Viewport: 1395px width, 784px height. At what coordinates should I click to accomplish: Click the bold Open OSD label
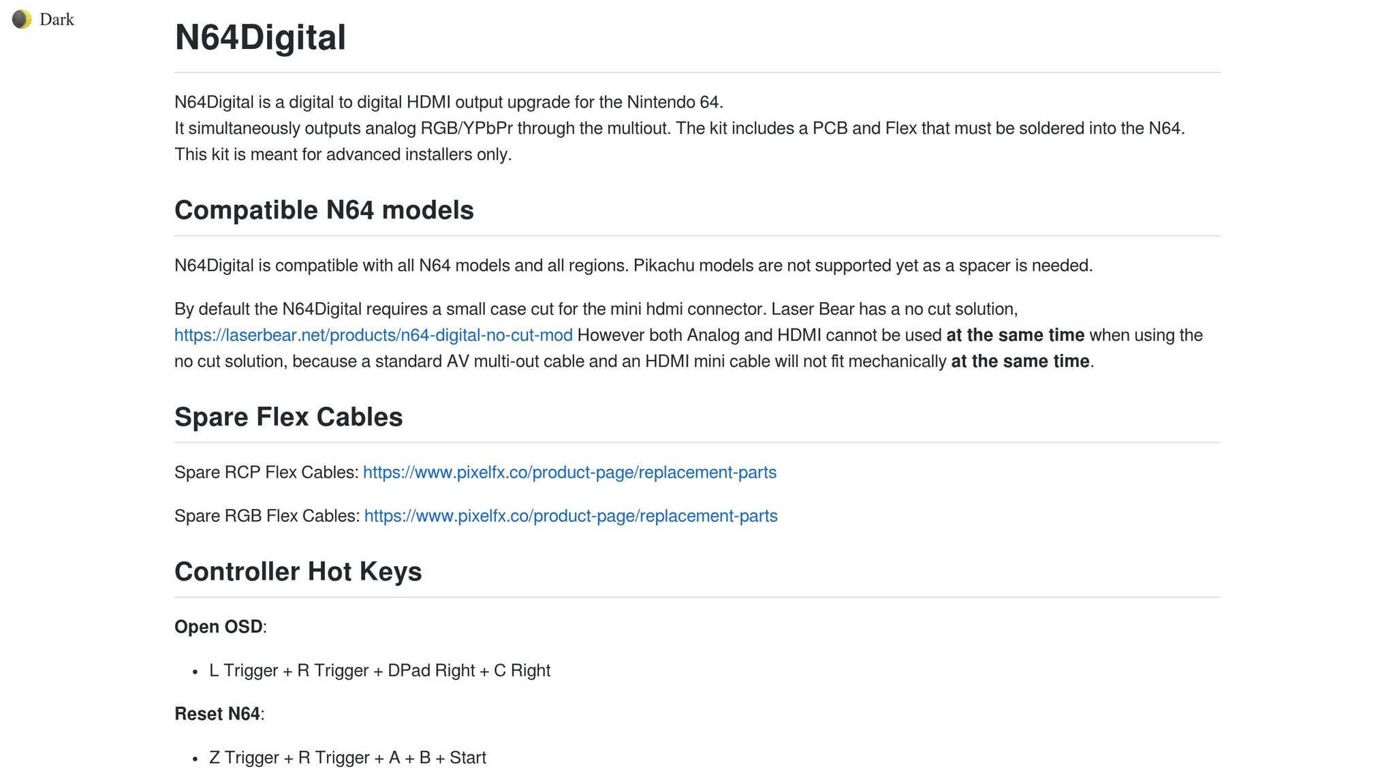[x=218, y=627]
